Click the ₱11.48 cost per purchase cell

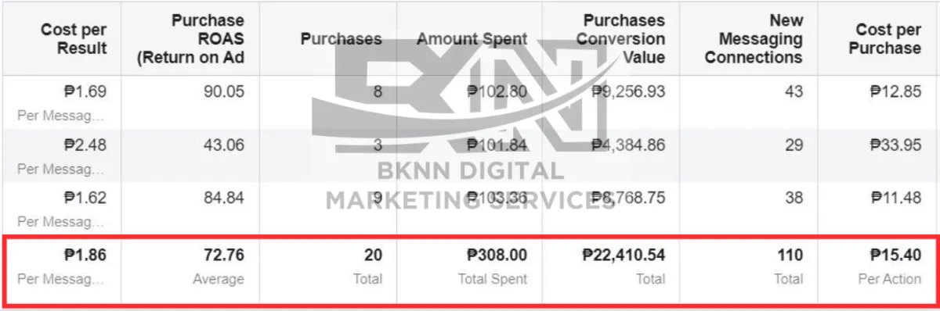tap(895, 198)
